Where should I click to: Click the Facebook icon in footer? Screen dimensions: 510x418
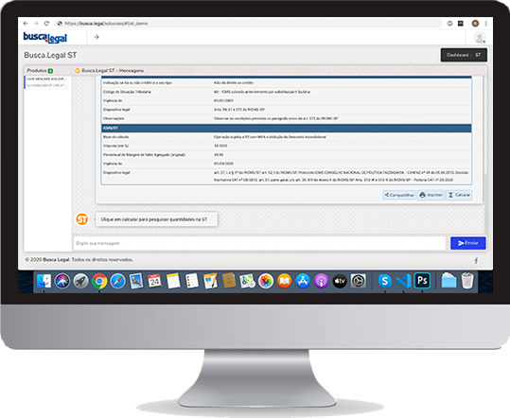(476, 260)
